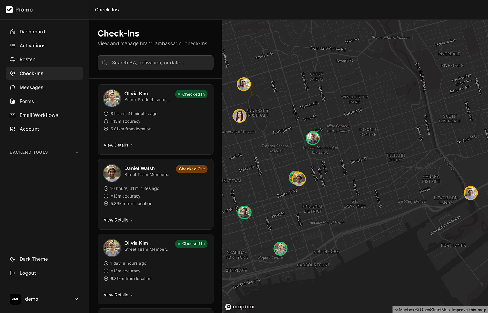Open the Dashboard home icon
Image resolution: width=488 pixels, height=313 pixels.
(x=12, y=31)
